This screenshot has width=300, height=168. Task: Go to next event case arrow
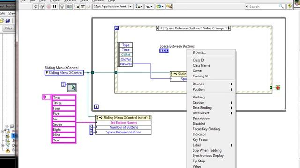click(x=229, y=28)
